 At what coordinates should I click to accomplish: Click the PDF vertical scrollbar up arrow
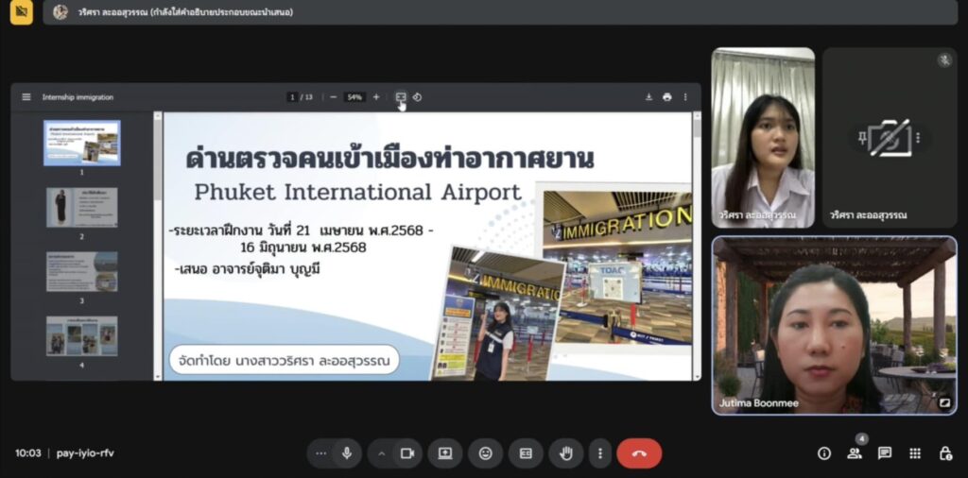pyautogui.click(x=697, y=116)
